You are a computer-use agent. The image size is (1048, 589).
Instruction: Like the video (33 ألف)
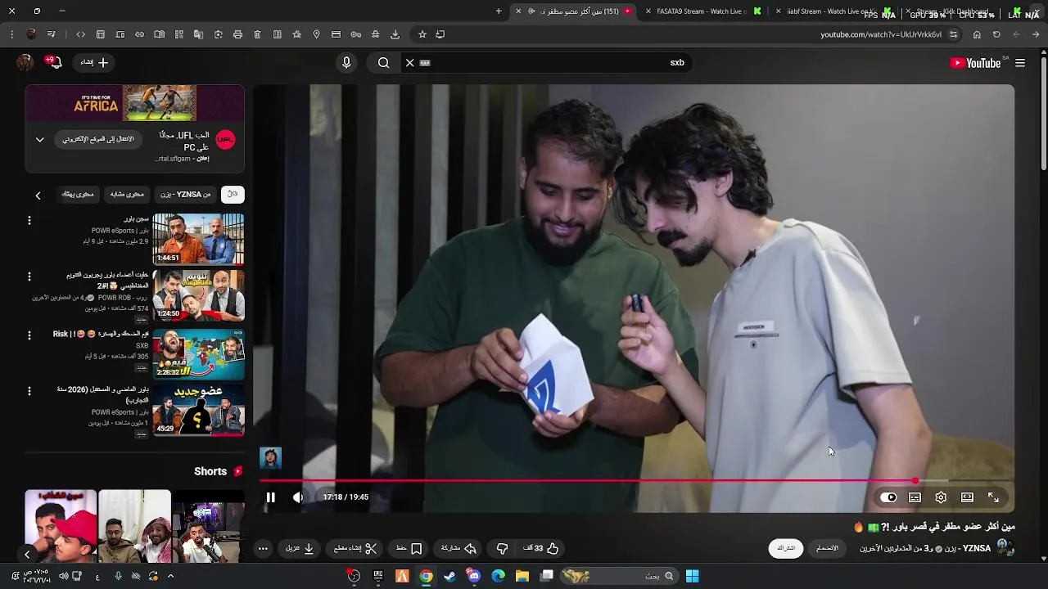541,548
